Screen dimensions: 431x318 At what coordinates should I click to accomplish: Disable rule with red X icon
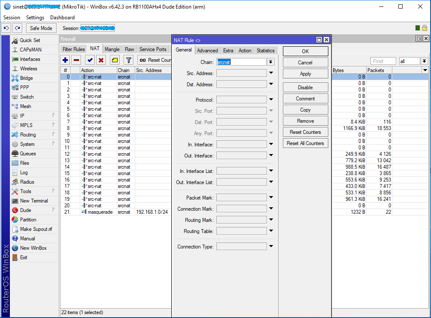click(101, 60)
